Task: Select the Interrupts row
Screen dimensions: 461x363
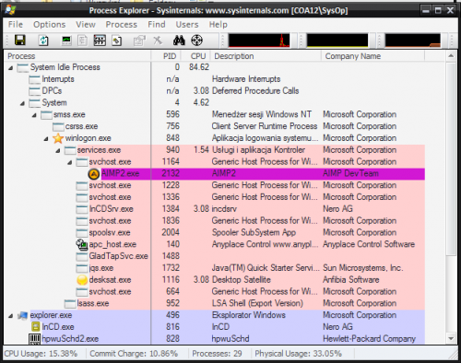Action: click(215, 79)
